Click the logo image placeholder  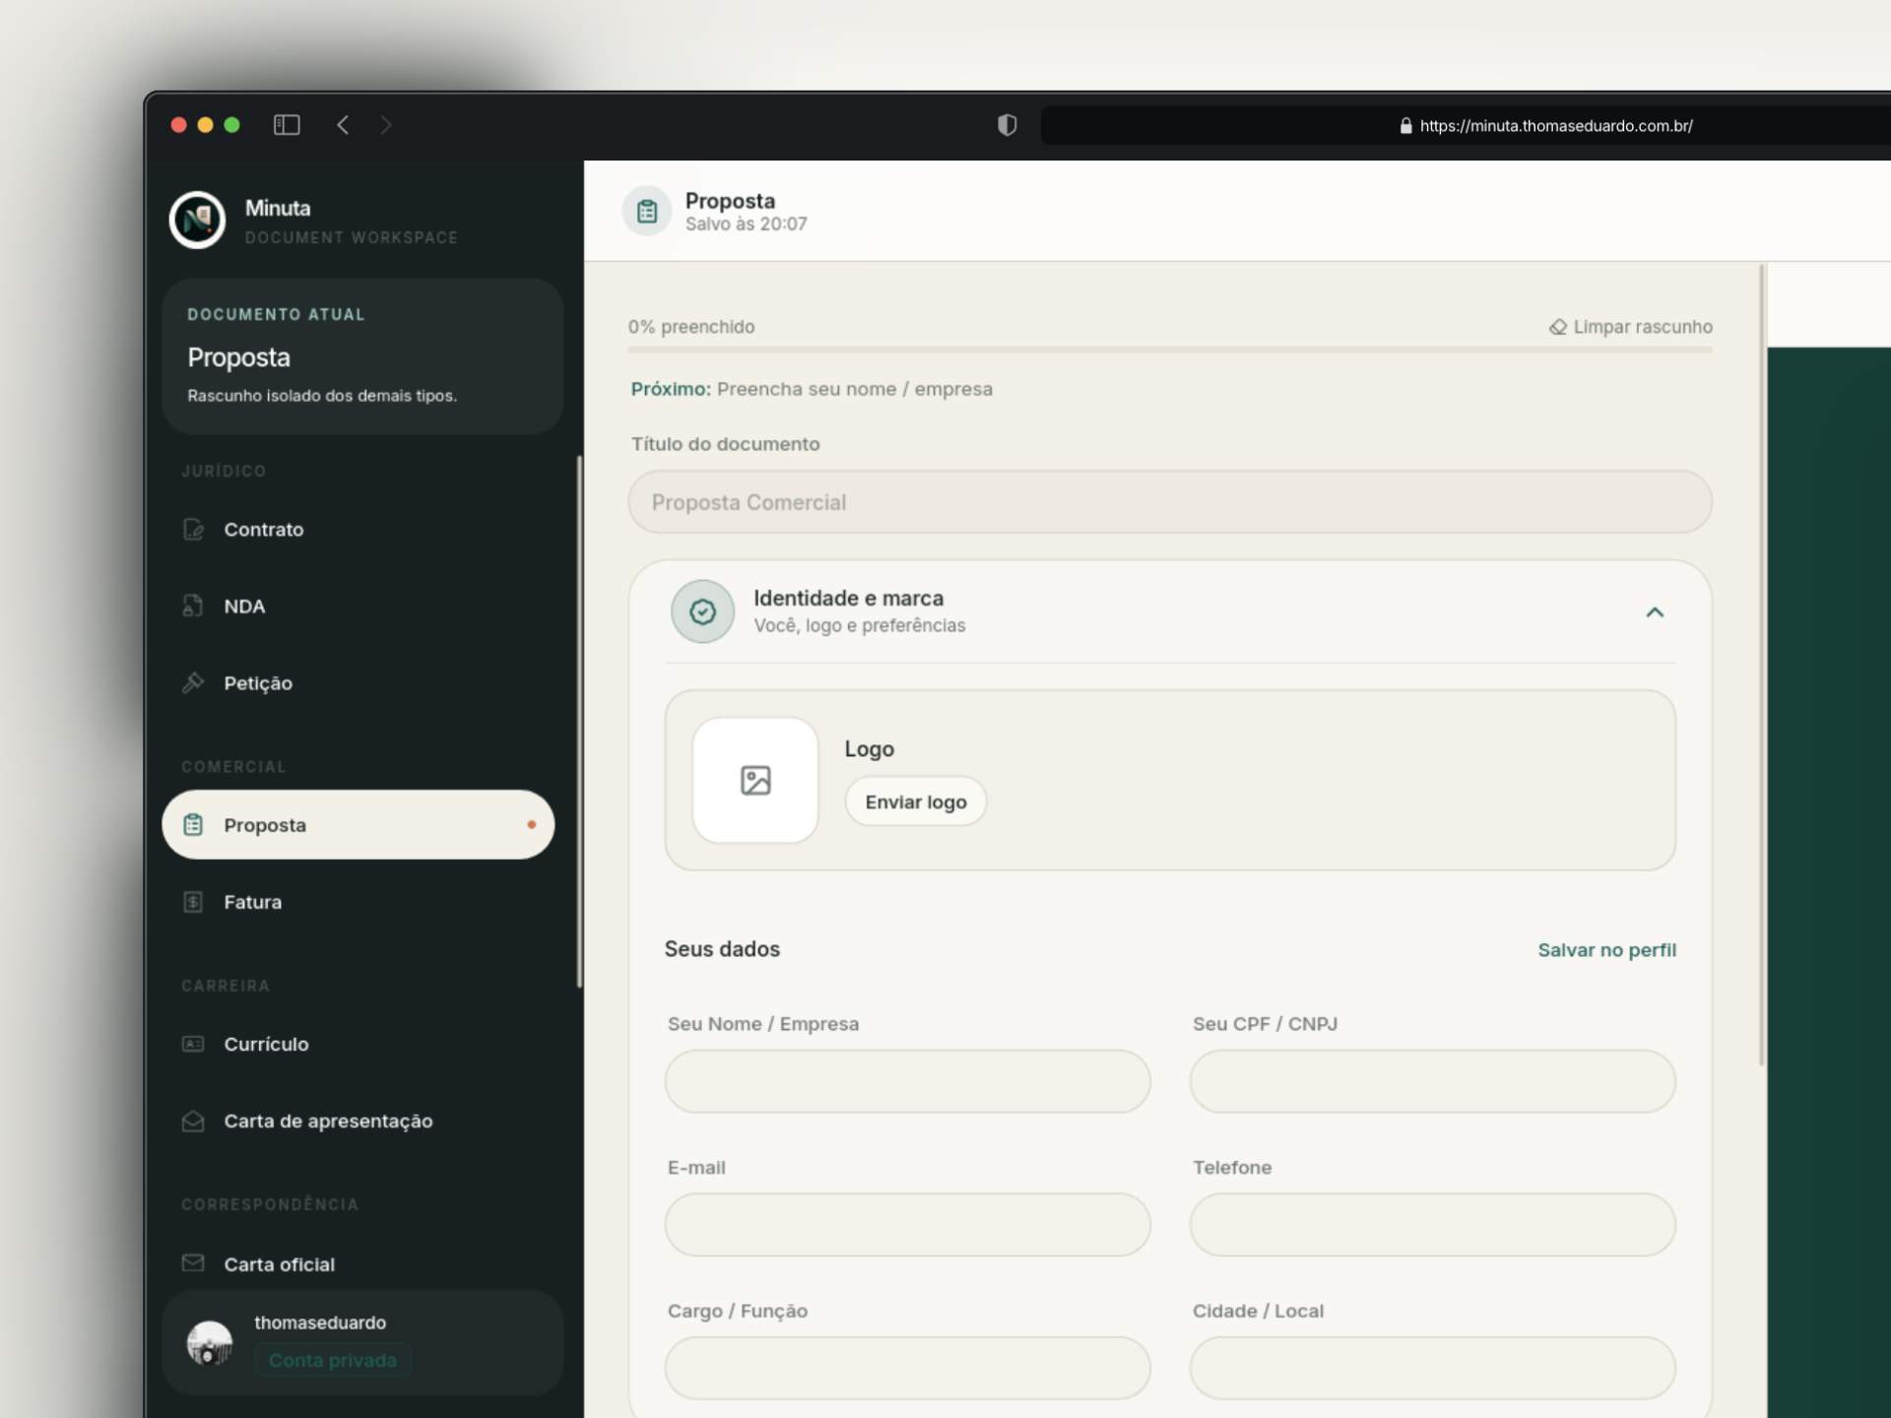[755, 780]
